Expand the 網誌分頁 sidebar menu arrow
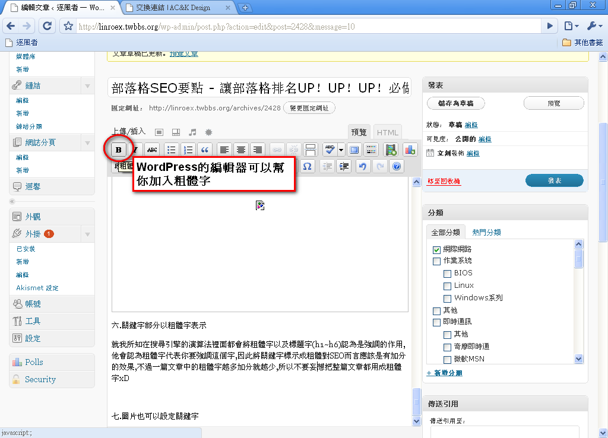 (x=88, y=142)
